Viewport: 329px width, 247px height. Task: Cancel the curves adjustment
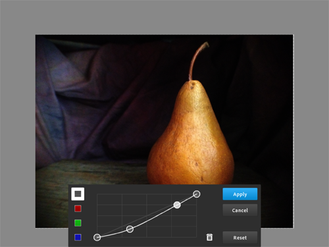coord(240,210)
